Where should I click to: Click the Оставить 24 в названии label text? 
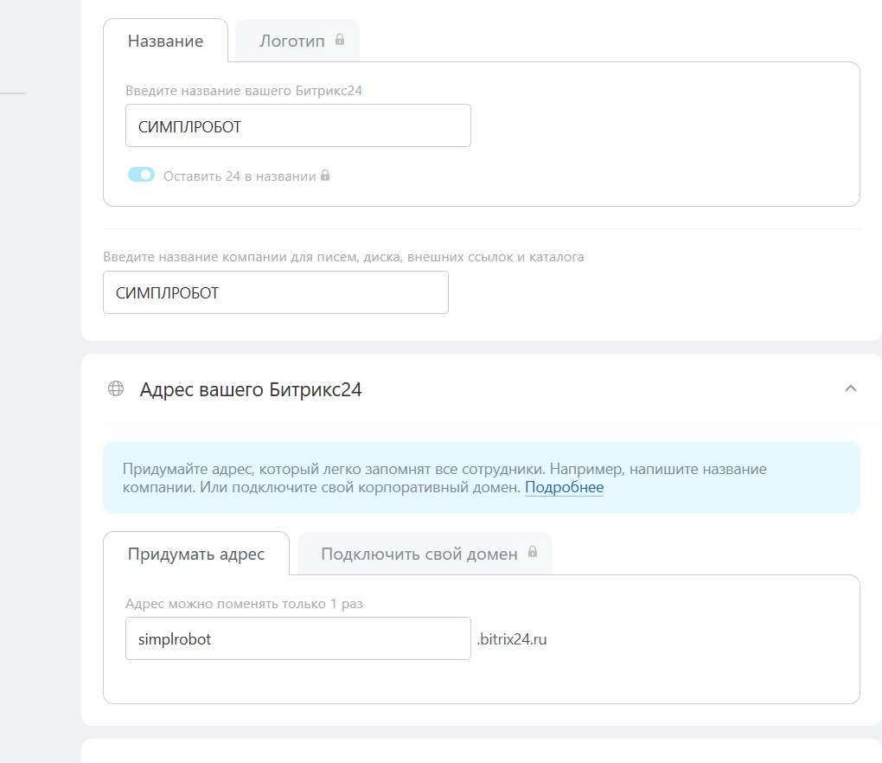[240, 176]
